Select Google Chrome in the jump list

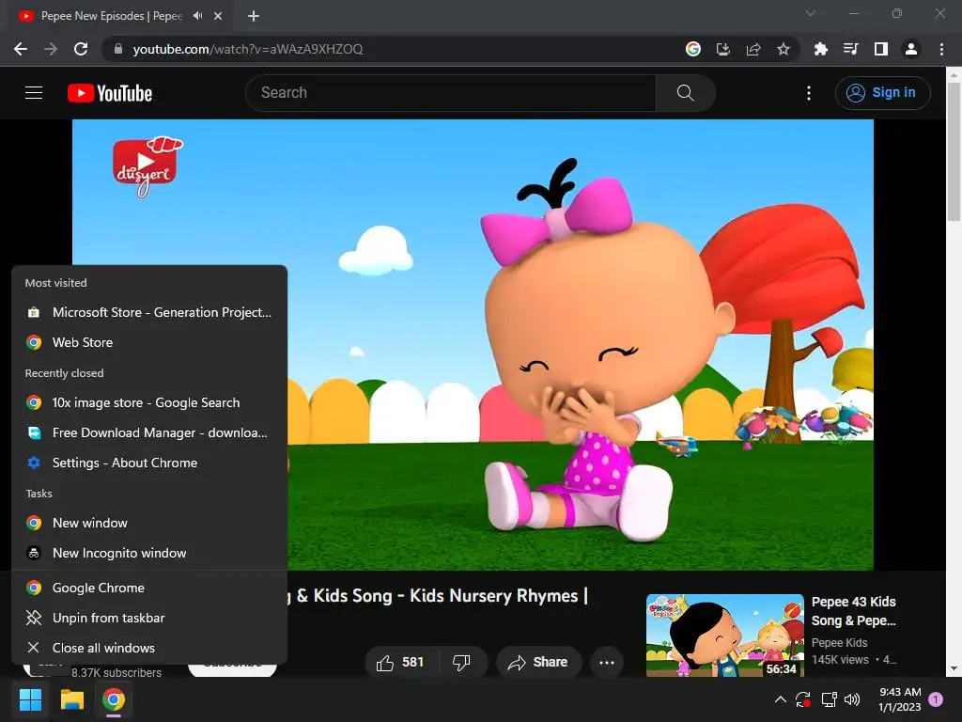149,589
